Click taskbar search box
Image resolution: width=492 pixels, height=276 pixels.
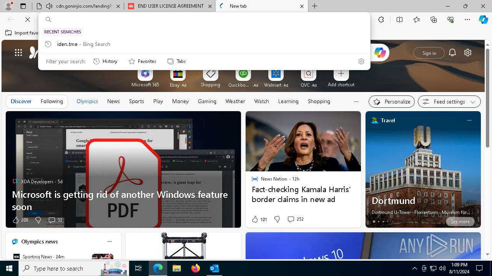74,268
